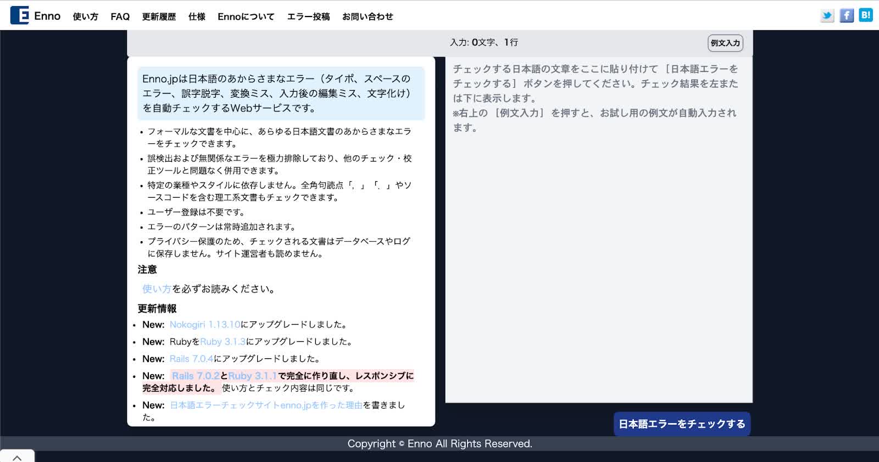Image resolution: width=879 pixels, height=462 pixels.
Task: Click the プライバシー保護のため bullet
Action: coord(279,247)
